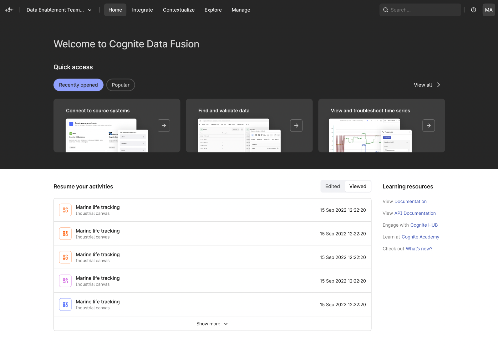The image size is (498, 350).
Task: Open the Documentation link
Action: point(410,201)
